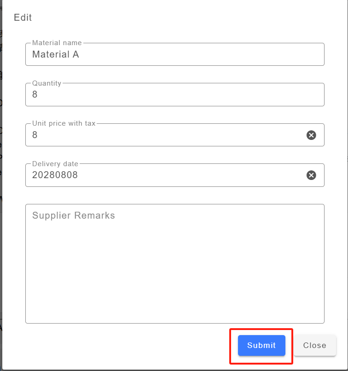The height and width of the screenshot is (371, 348).
Task: Place cursor on "Material A" text
Action: [x=56, y=54]
